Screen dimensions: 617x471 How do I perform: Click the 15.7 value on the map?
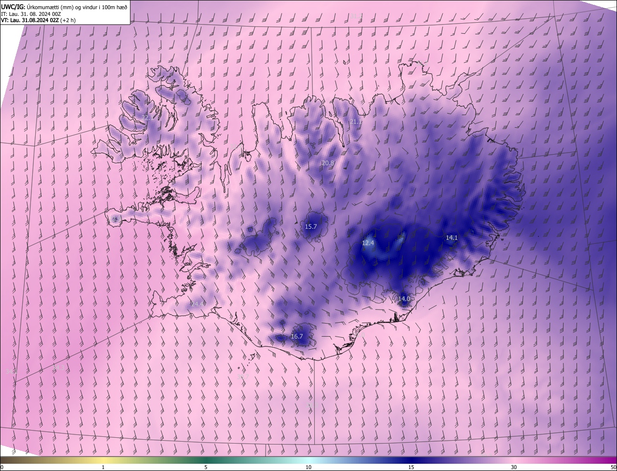point(311,226)
